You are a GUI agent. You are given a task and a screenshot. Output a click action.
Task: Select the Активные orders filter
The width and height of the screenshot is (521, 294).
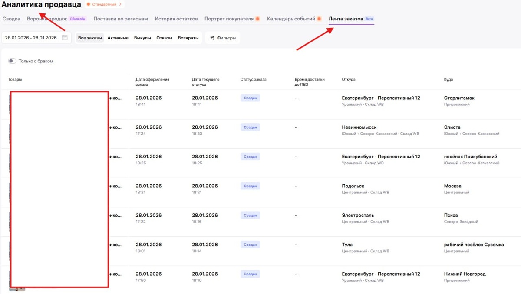[118, 38]
